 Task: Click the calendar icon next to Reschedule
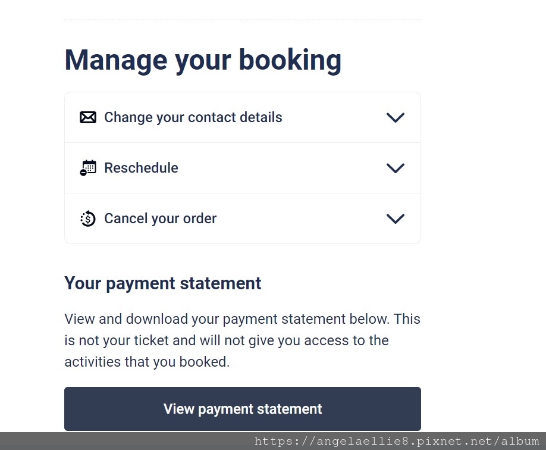88,168
